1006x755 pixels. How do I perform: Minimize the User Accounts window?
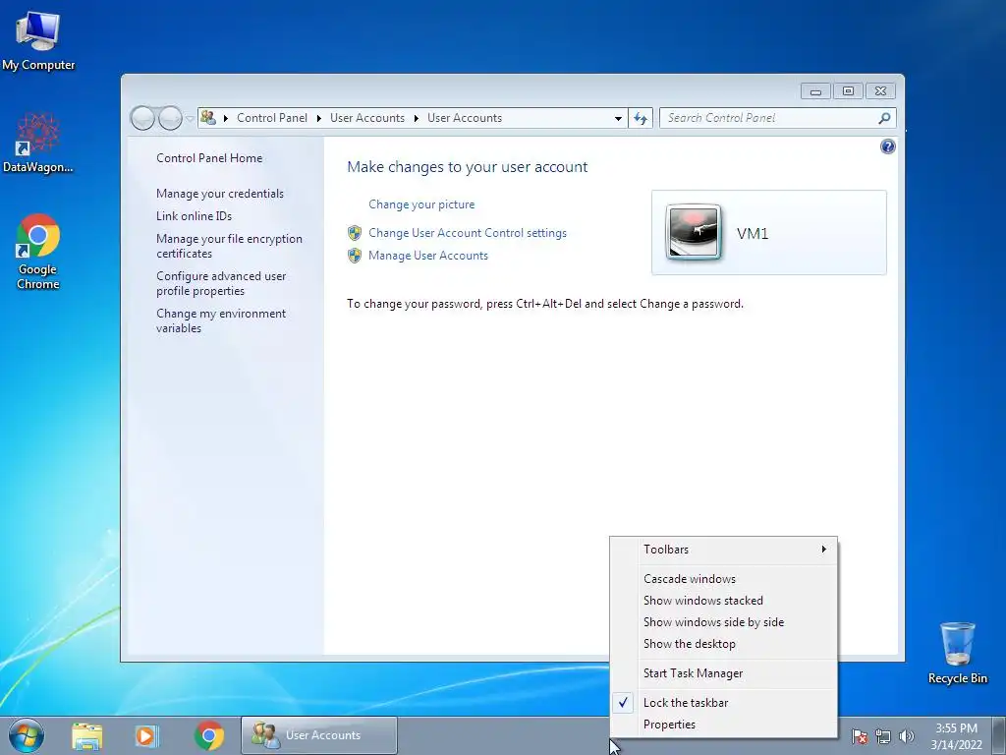[815, 91]
